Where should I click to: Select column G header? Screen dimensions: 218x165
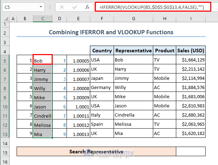point(133,19)
